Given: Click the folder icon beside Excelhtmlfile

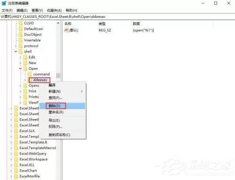Looking at the screenshot, I should pos(16,176).
